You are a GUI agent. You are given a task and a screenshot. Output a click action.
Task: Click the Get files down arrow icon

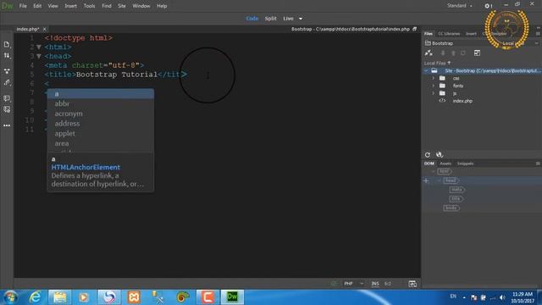coord(442,53)
